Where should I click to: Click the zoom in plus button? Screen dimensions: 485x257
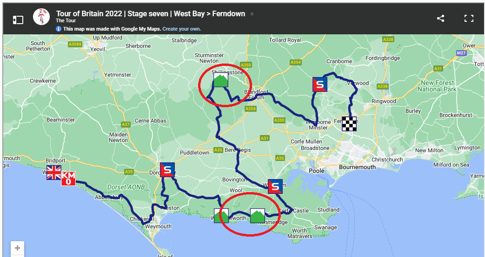tap(17, 248)
